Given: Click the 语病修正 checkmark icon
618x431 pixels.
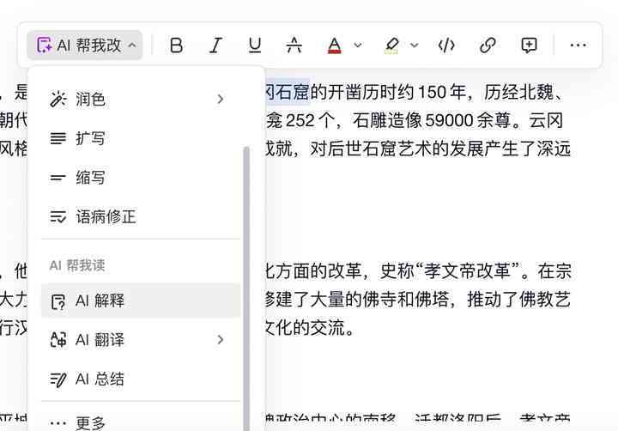Looking at the screenshot, I should (x=58, y=217).
